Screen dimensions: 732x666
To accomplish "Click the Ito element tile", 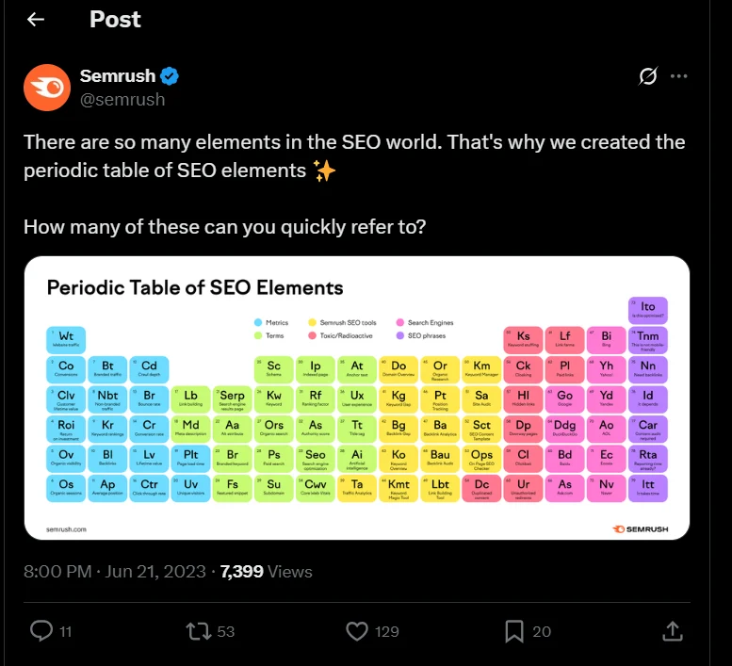I will click(x=647, y=310).
